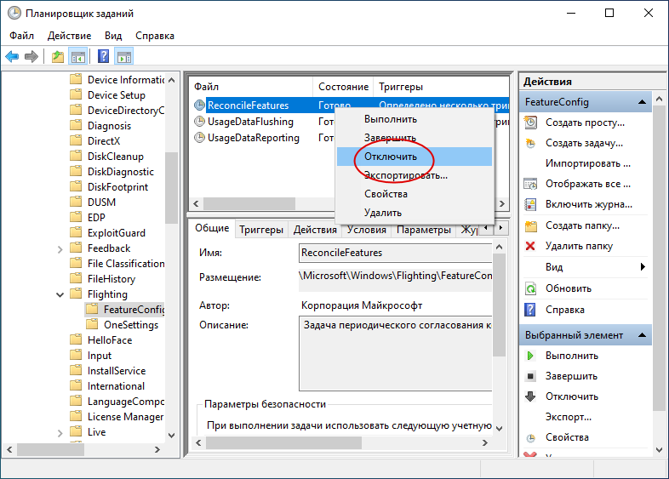Click the Отключить down-arrow icon in the actions pane
The image size is (669, 479).
click(530, 396)
